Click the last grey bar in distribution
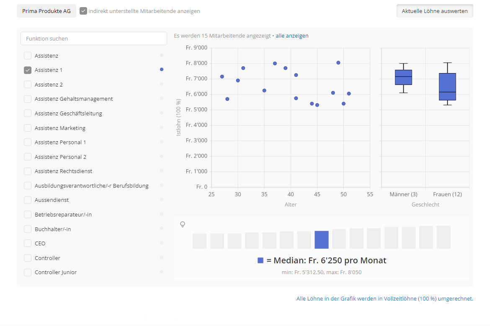490x326 pixels. coord(444,237)
